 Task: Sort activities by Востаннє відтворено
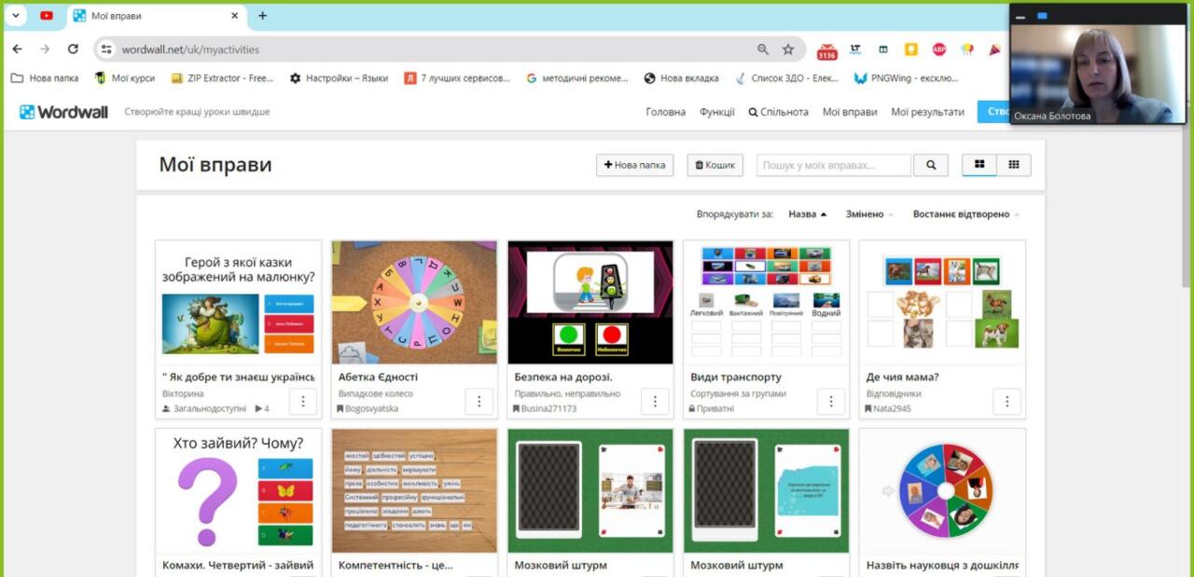pos(965,214)
